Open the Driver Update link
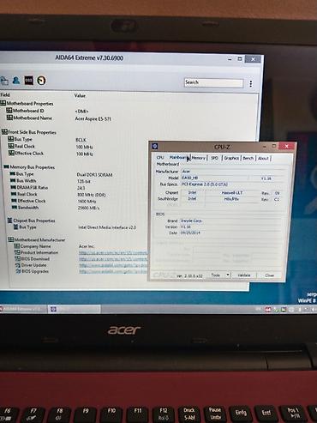This screenshot has height=423, width=317. [x=113, y=265]
